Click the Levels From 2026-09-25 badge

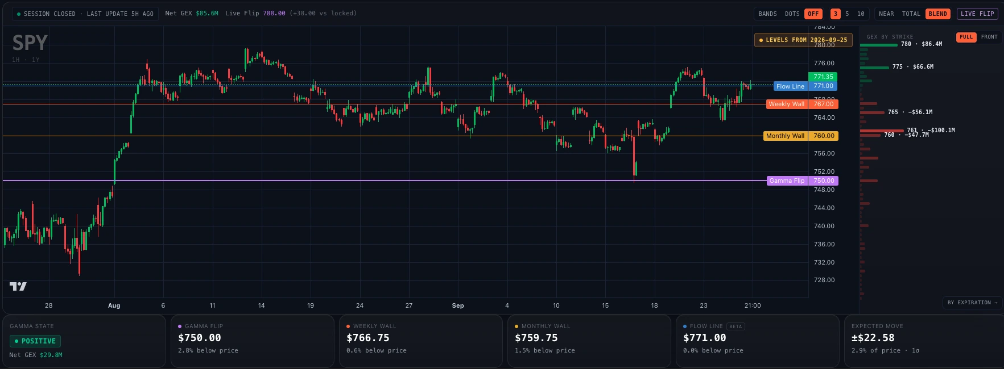tap(803, 40)
